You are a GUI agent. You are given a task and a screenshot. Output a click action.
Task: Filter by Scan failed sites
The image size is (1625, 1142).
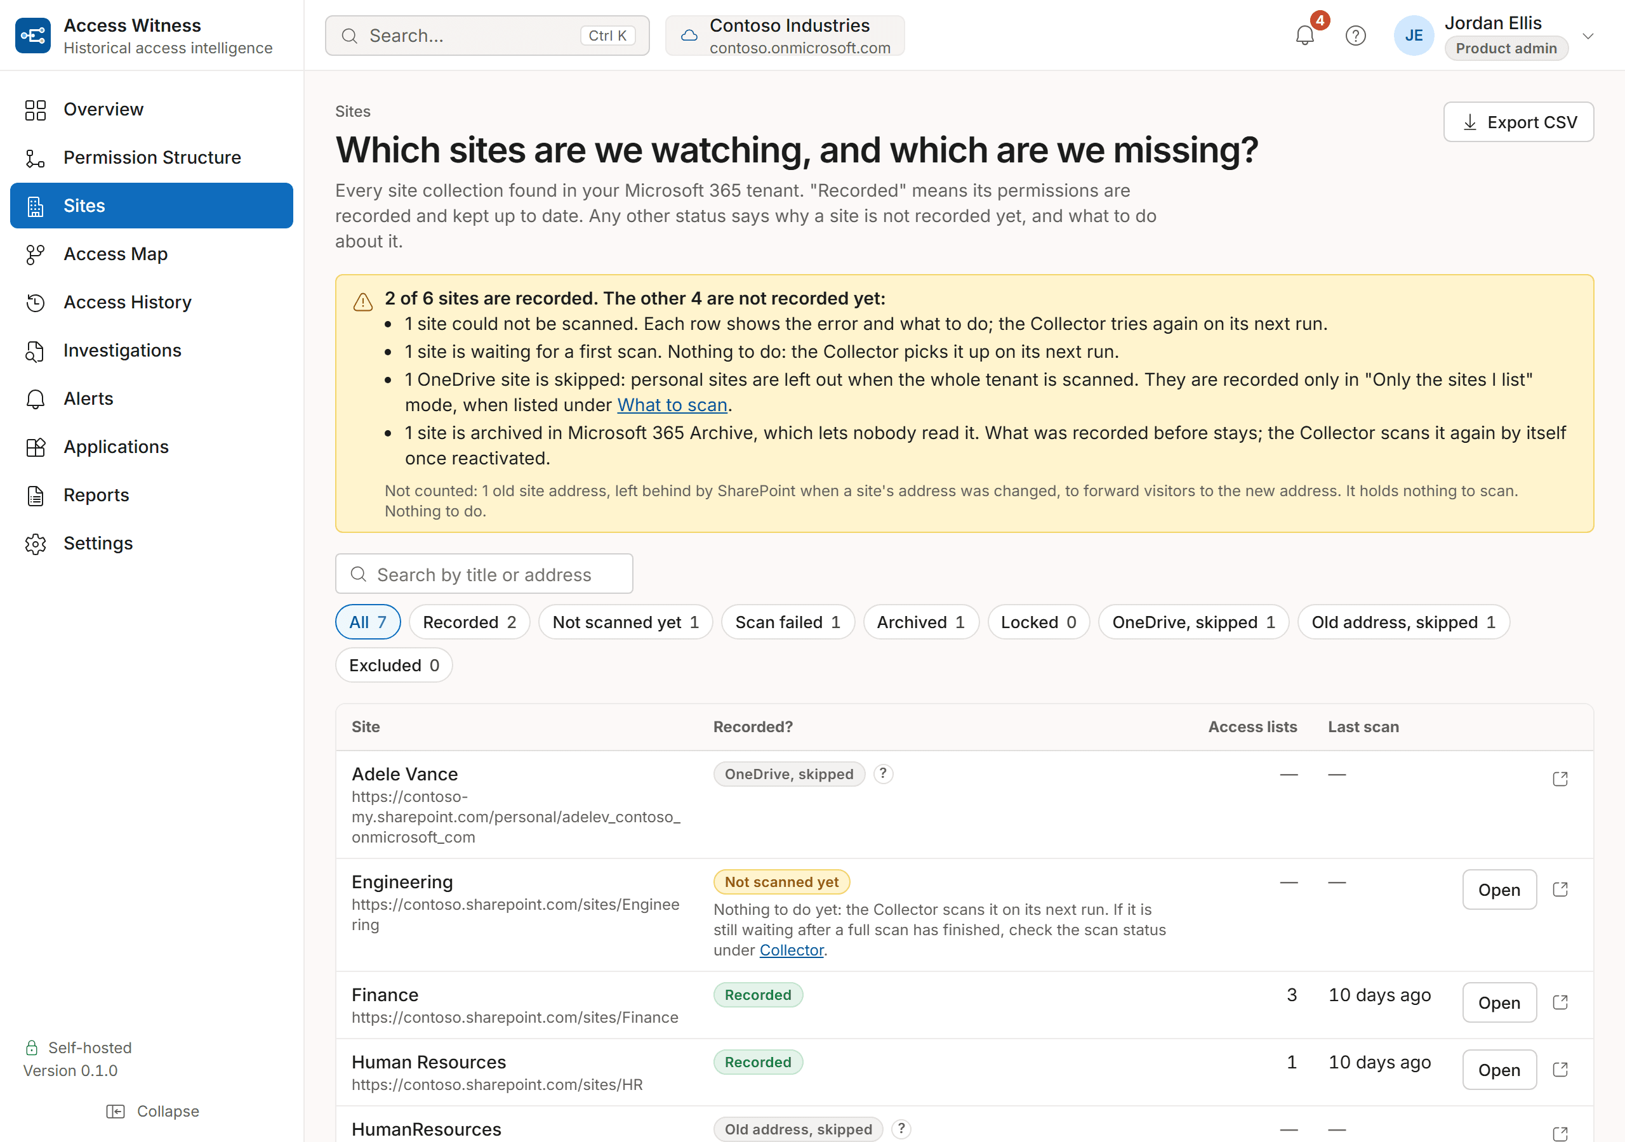[788, 622]
